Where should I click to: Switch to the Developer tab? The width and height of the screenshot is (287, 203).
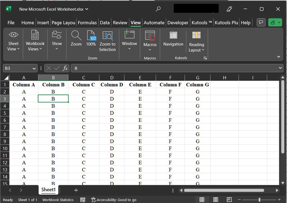coord(178,23)
